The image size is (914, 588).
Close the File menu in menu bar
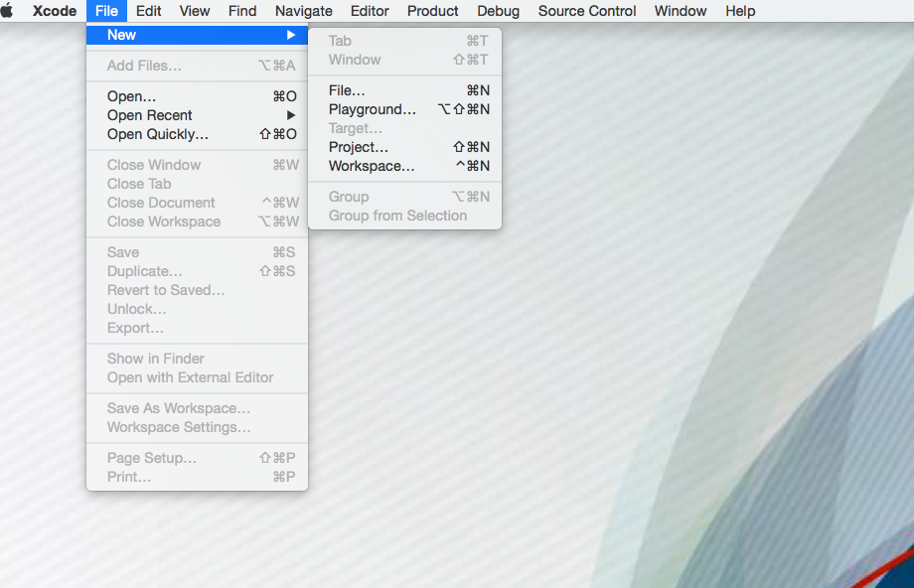point(106,11)
